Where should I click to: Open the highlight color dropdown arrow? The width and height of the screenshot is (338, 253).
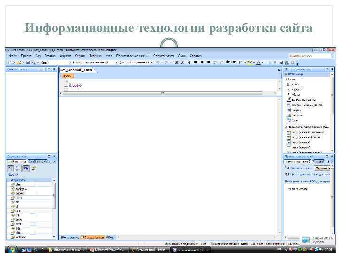point(254,63)
